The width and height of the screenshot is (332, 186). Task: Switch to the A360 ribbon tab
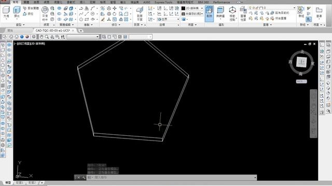[146, 2]
